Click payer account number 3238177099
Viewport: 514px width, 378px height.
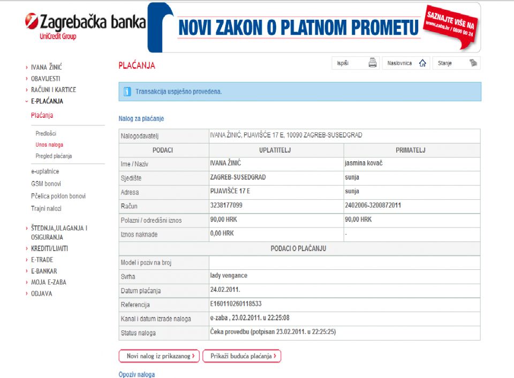point(226,206)
